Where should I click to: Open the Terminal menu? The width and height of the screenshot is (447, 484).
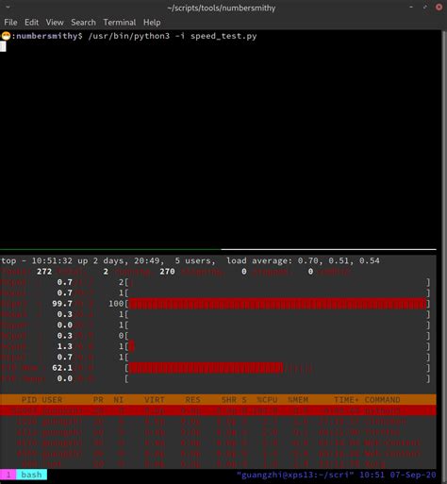(120, 23)
